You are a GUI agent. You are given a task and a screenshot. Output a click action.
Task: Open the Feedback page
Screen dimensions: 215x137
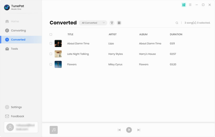(x=15, y=116)
